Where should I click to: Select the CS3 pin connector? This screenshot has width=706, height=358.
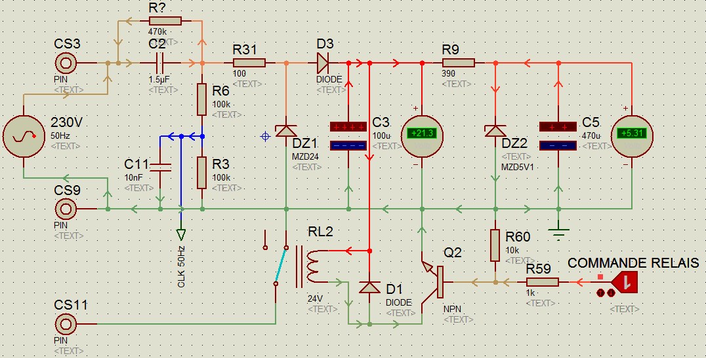pos(66,63)
